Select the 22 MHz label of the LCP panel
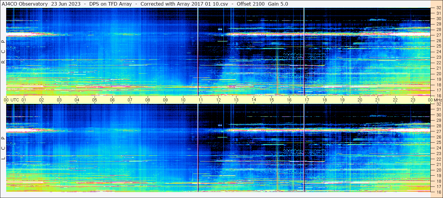This screenshot has height=198, width=443. tap(439, 159)
